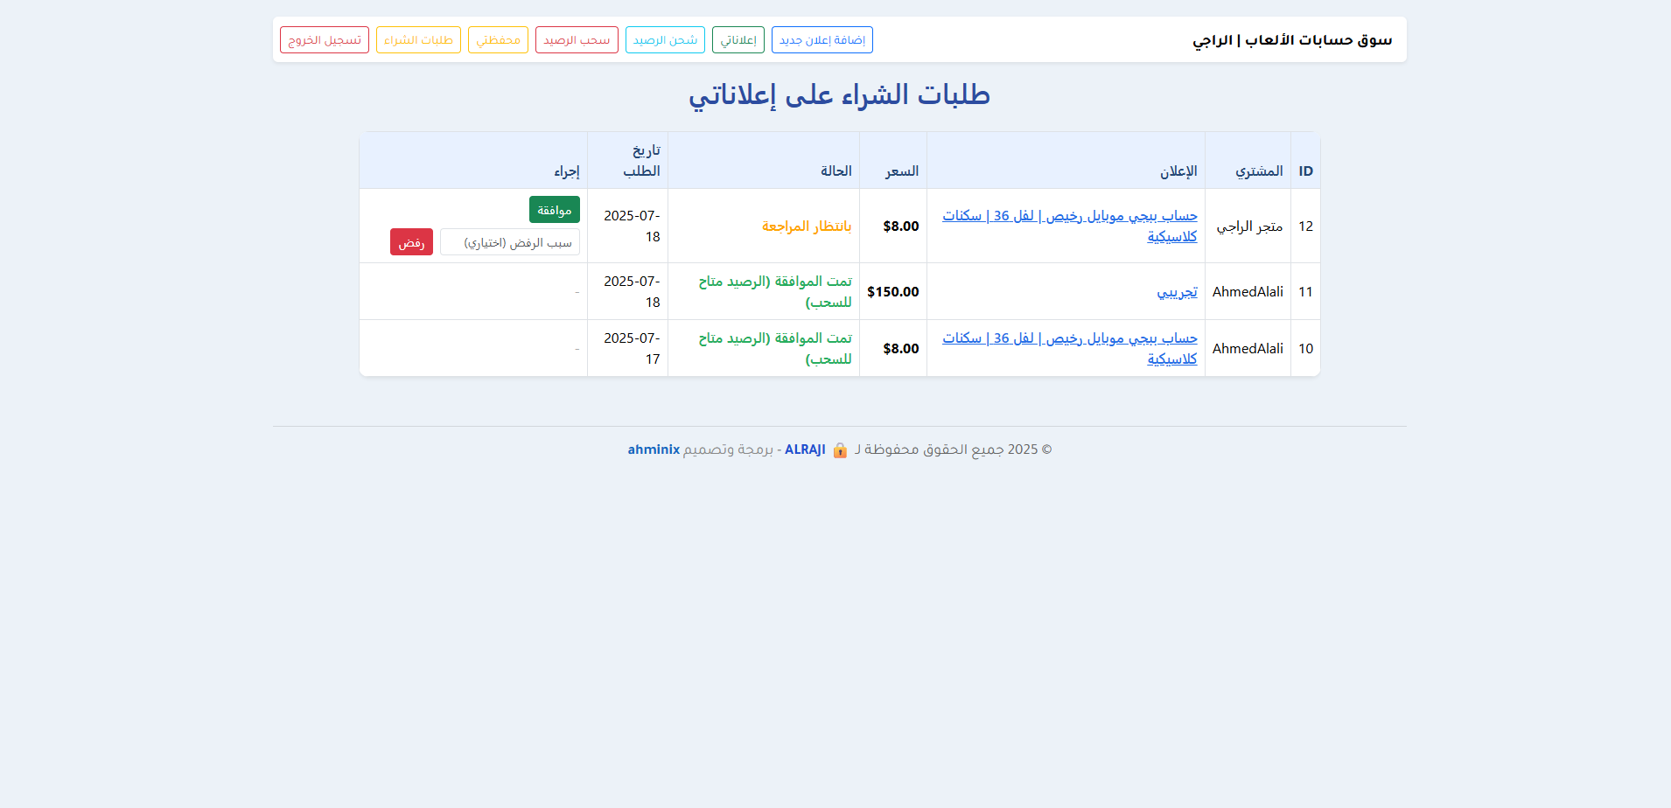Open 'محفظتي' wallet page
Image resolution: width=1671 pixels, height=808 pixels.
[x=498, y=39]
